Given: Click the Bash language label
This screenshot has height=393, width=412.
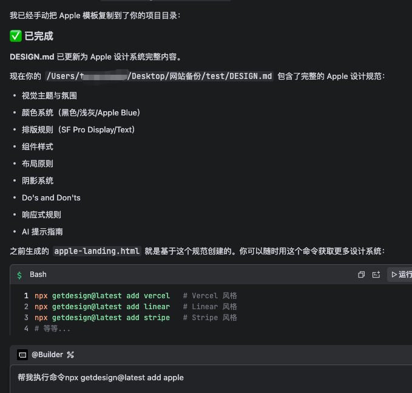Looking at the screenshot, I should coord(38,275).
